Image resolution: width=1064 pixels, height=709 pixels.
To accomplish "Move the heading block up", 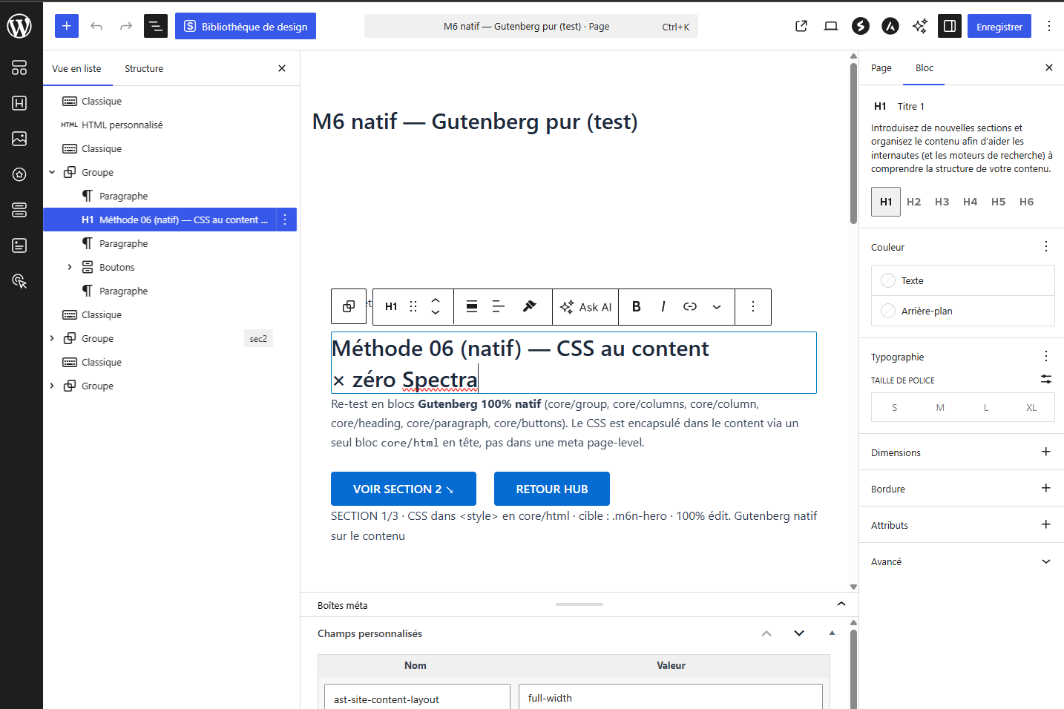I will [x=436, y=300].
